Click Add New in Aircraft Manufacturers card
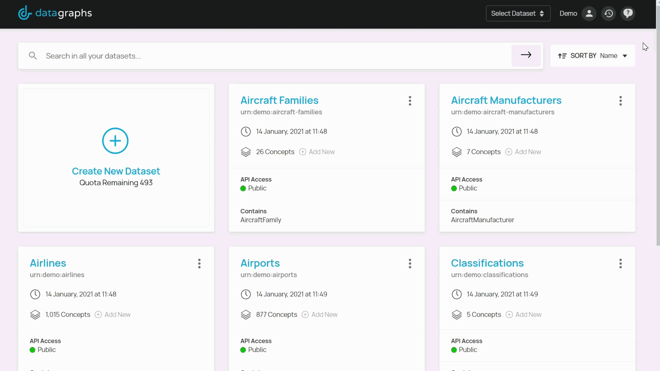Image resolution: width=660 pixels, height=371 pixels. [x=523, y=152]
